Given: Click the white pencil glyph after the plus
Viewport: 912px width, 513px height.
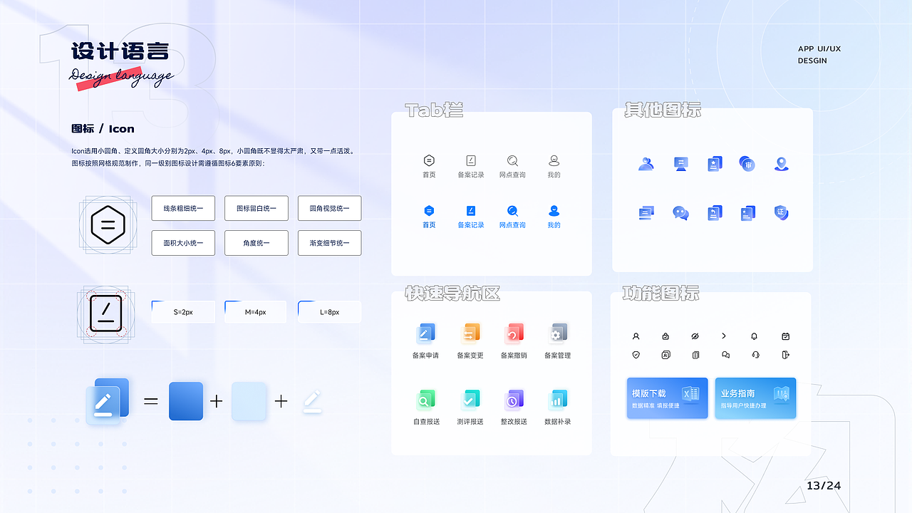Looking at the screenshot, I should (x=312, y=401).
